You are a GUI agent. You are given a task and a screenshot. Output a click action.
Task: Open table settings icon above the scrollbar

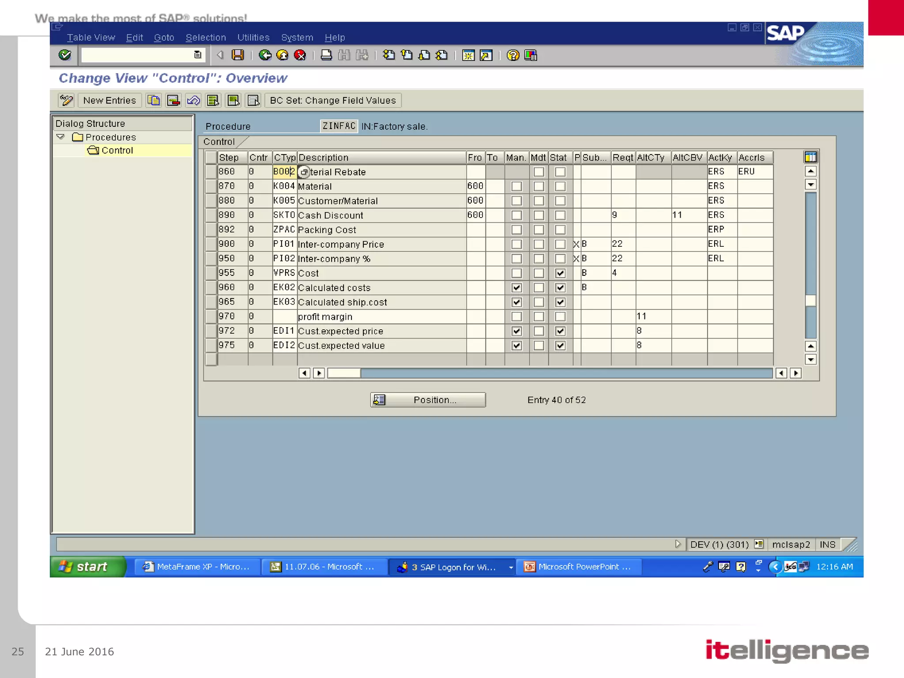pyautogui.click(x=810, y=157)
